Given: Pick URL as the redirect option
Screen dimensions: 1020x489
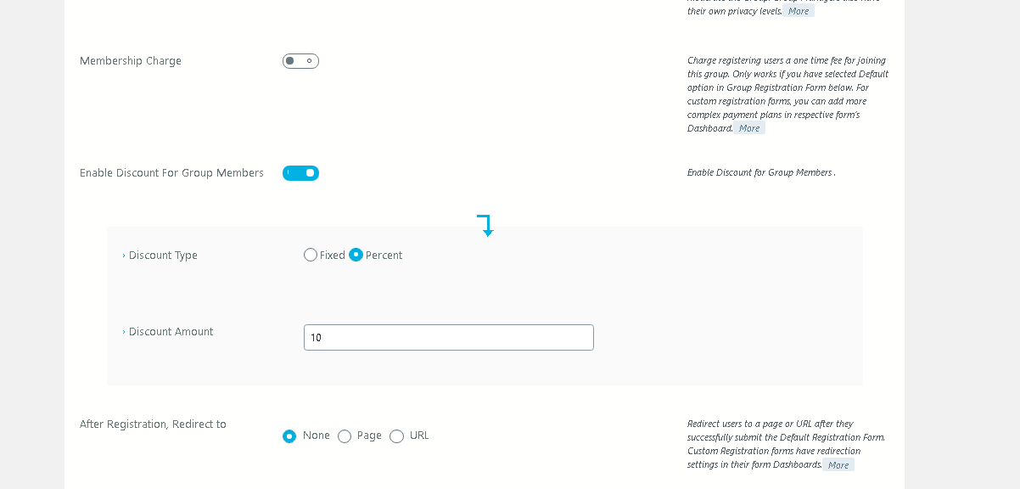Looking at the screenshot, I should pos(396,436).
